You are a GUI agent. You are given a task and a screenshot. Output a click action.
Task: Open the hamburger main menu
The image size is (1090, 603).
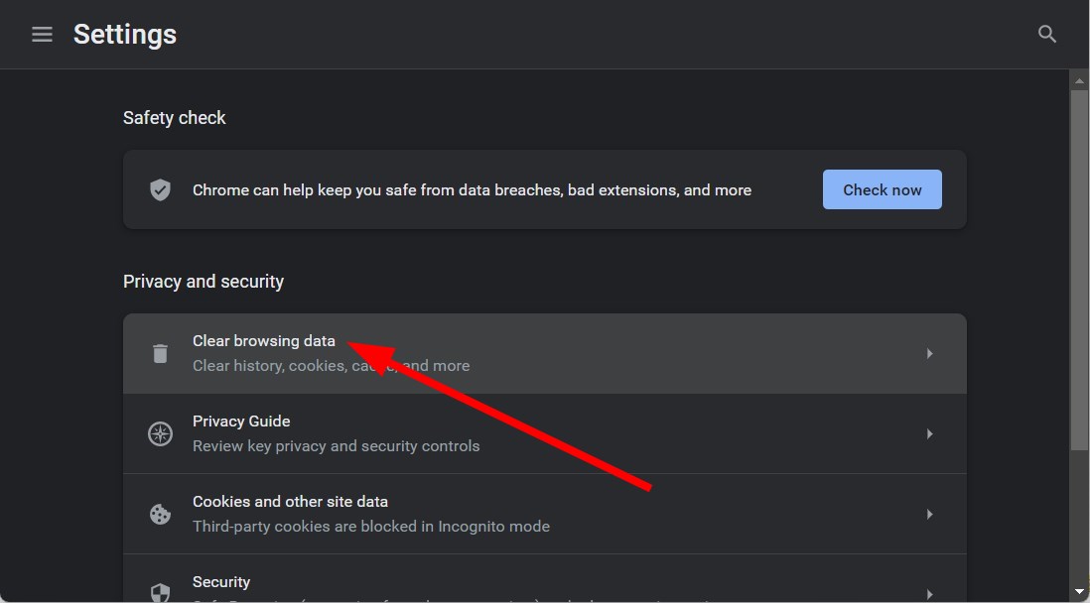pos(42,35)
